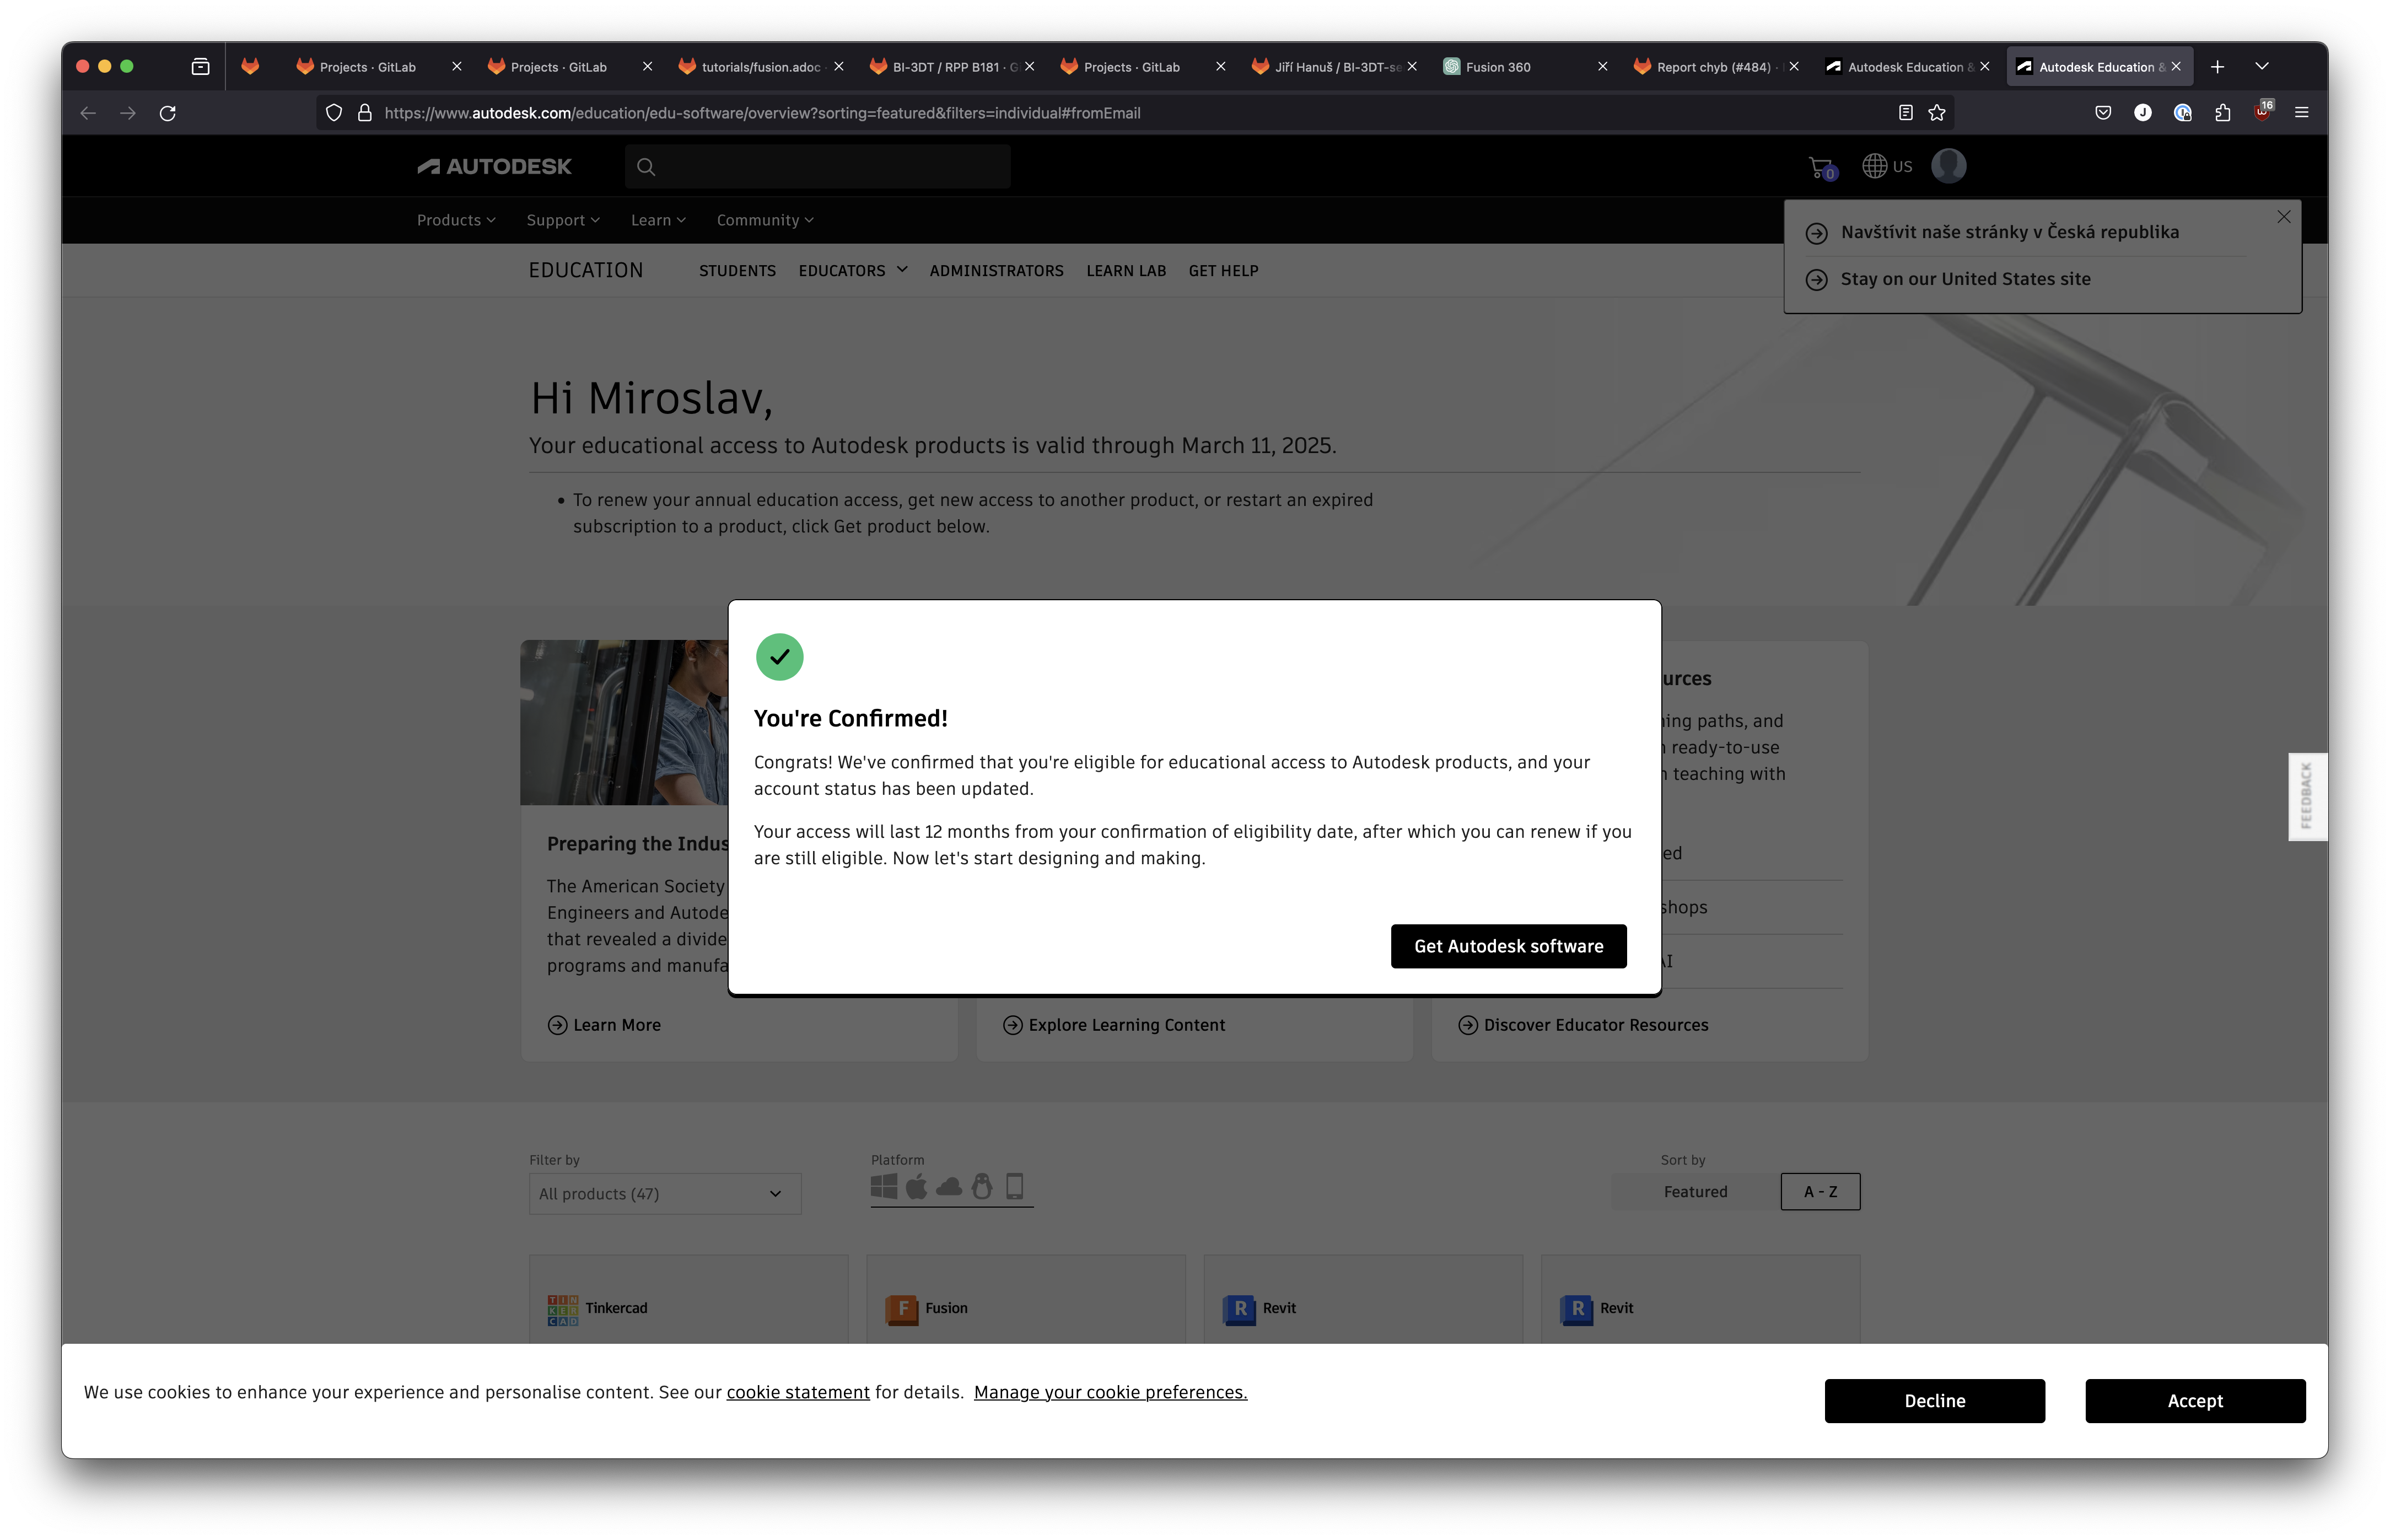Screen dimensions: 2390x1540
Task: Click Explore Learning Content link
Action: click(1113, 1025)
